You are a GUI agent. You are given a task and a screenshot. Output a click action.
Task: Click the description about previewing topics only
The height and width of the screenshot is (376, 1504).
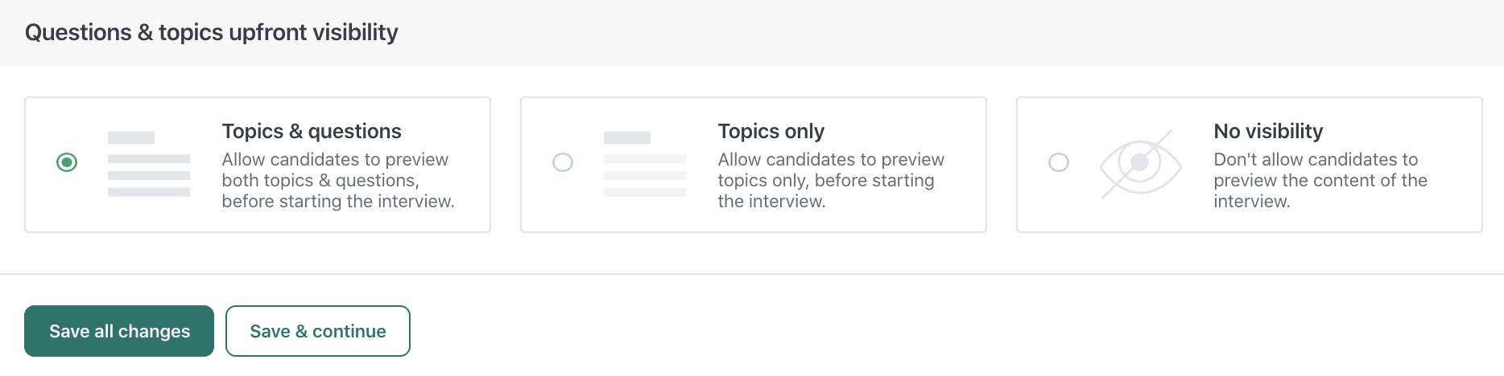831,181
